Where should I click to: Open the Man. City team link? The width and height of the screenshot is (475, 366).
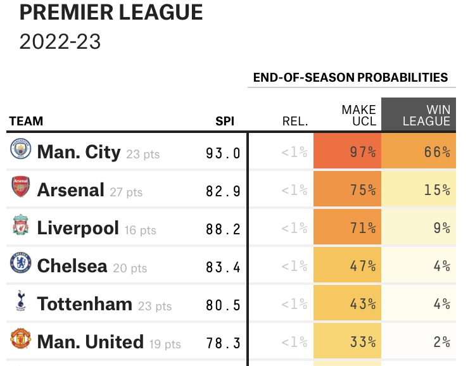(79, 152)
